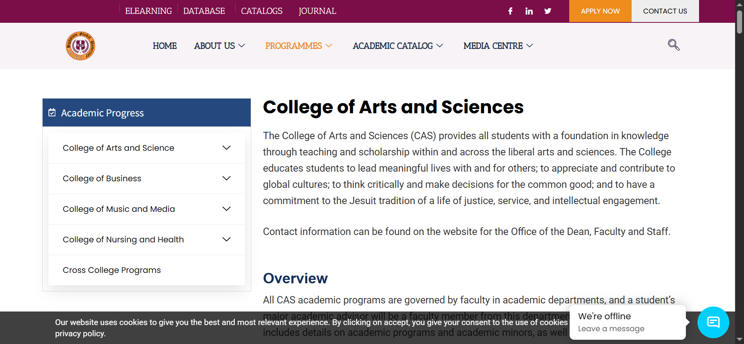Click the university crest logo
The width and height of the screenshot is (744, 344).
point(81,46)
